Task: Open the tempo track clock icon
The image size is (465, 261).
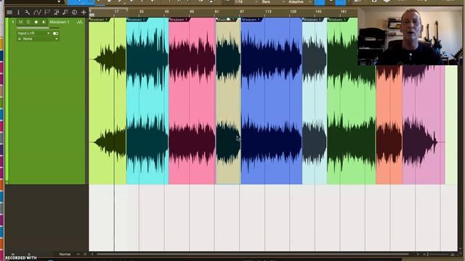Action: click(74, 12)
